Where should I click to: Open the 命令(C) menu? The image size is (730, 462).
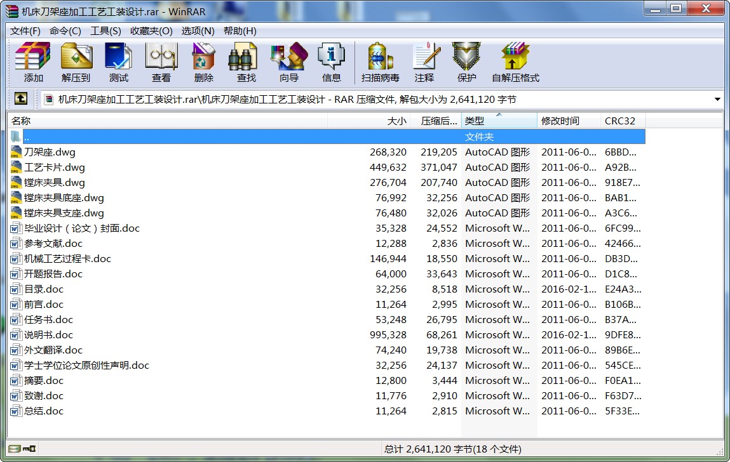pyautogui.click(x=65, y=31)
